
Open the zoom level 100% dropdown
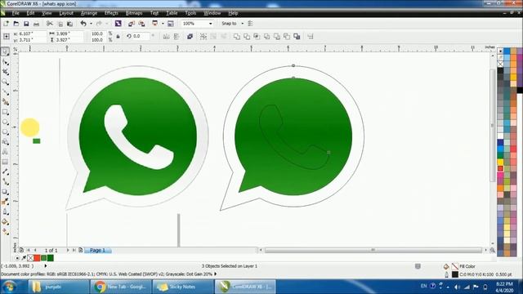[x=211, y=24]
